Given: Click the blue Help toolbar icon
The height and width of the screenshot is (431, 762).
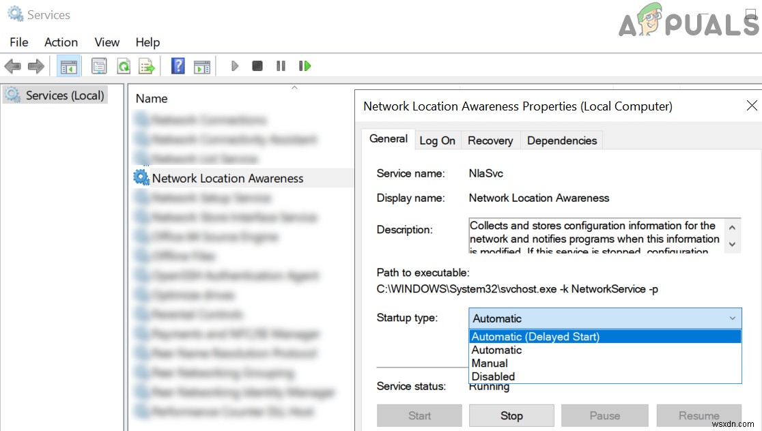Looking at the screenshot, I should tap(178, 66).
